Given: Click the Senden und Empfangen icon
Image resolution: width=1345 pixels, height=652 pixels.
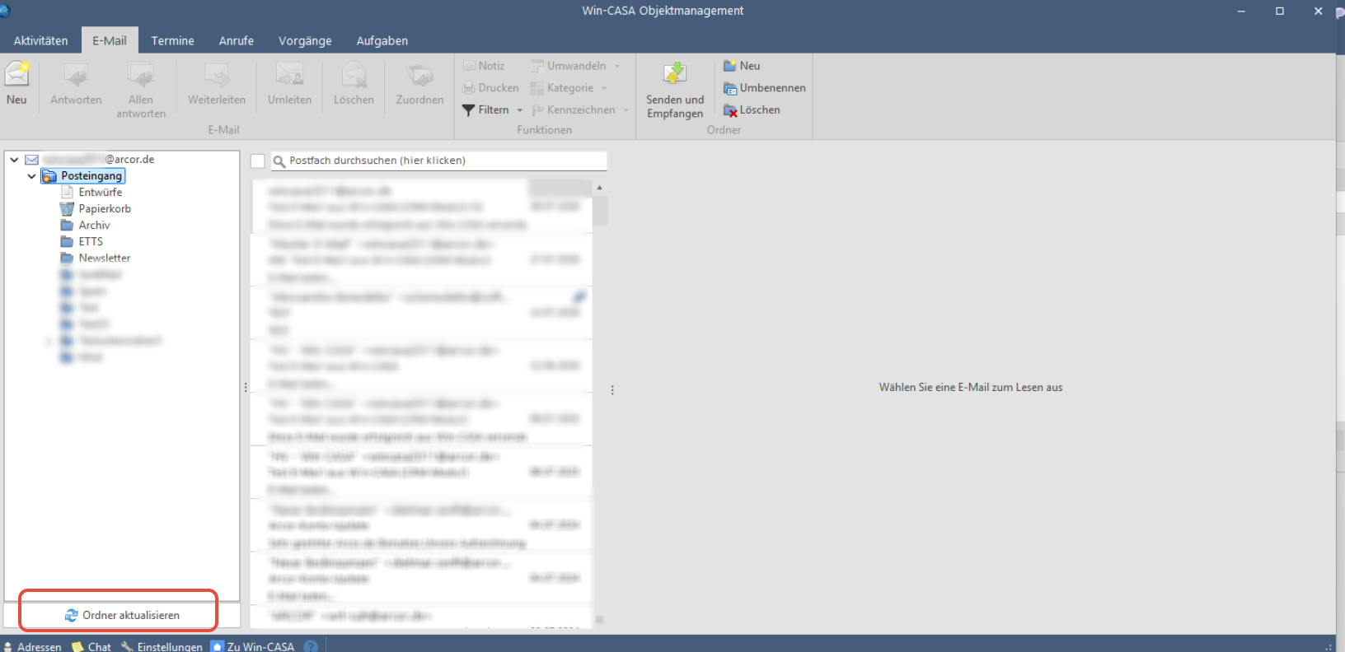Looking at the screenshot, I should (x=675, y=74).
